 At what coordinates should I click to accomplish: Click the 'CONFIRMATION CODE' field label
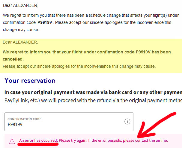click(x=25, y=119)
